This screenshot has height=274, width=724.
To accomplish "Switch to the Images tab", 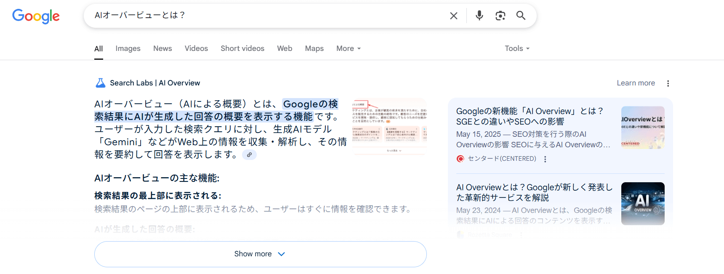I will click(x=128, y=48).
